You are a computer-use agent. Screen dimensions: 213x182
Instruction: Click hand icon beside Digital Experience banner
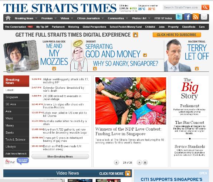(135, 35)
